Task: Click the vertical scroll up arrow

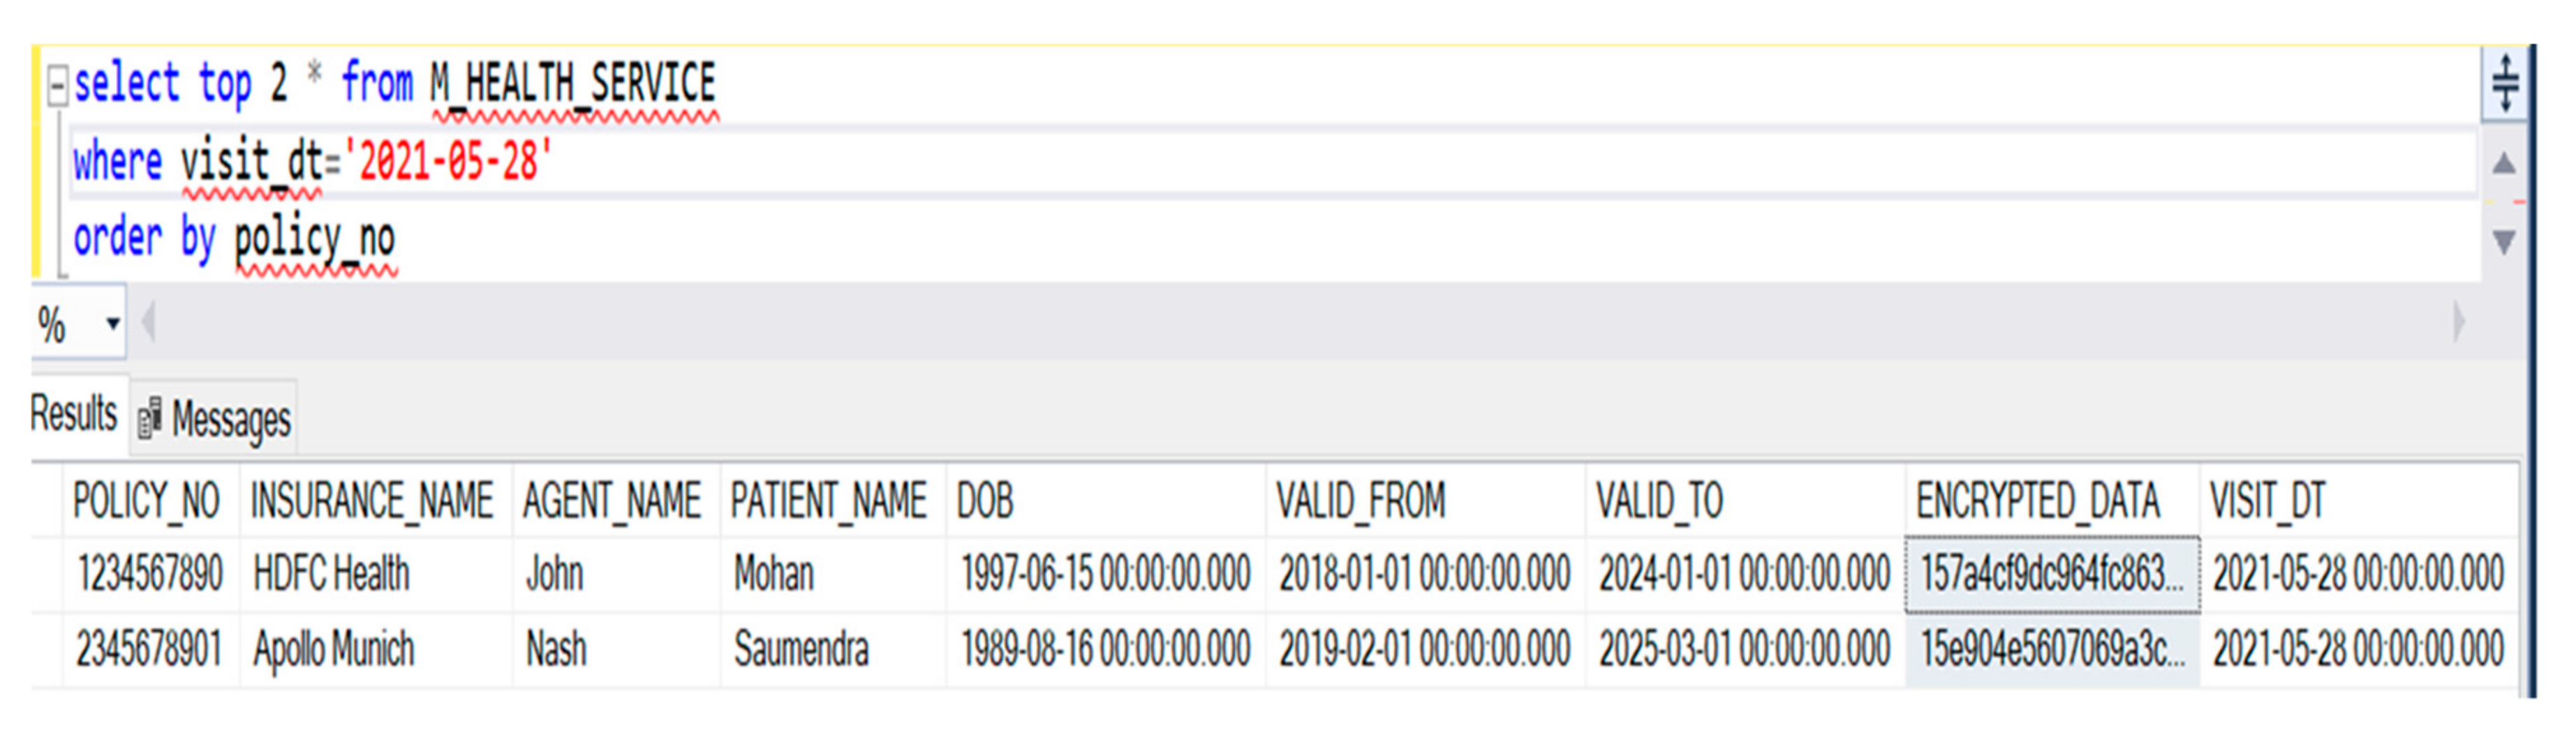Action: tap(2504, 162)
